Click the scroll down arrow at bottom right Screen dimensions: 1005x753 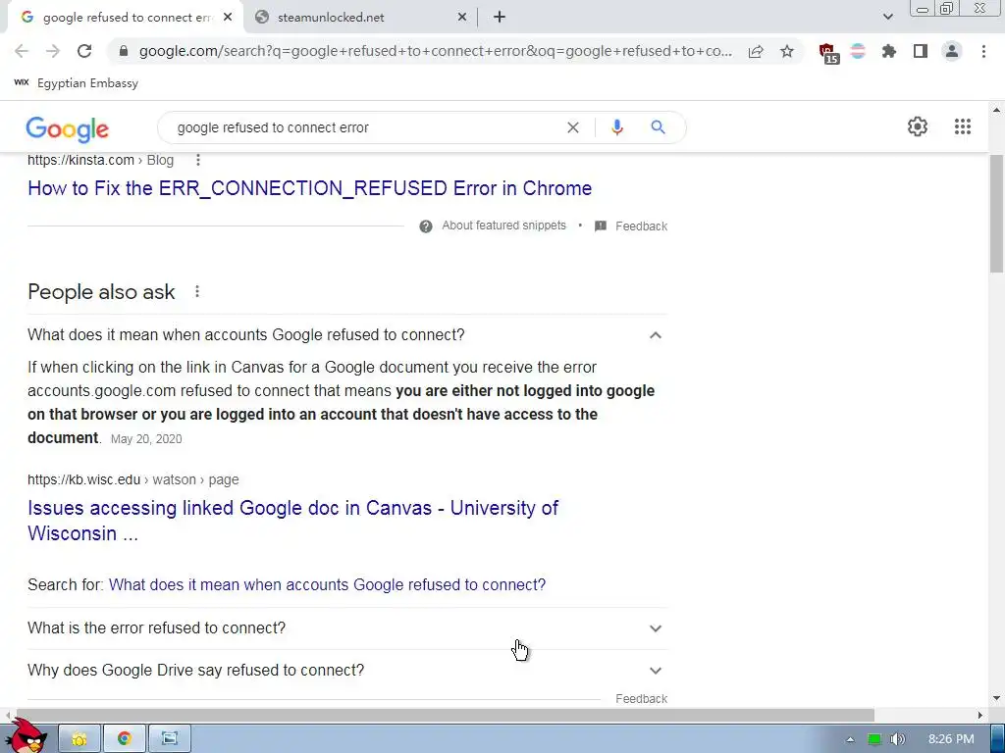(x=996, y=698)
